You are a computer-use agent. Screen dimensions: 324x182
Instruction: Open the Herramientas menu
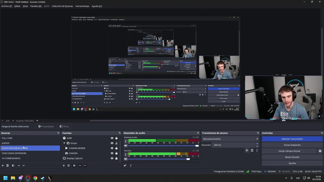[82, 6]
